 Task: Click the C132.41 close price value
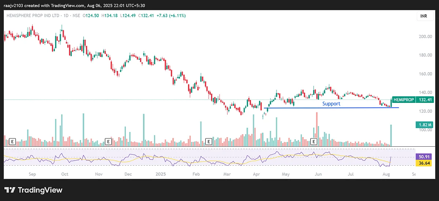[146, 16]
